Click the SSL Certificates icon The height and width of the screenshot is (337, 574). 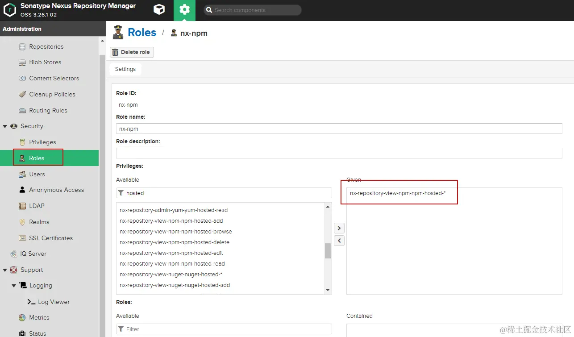[22, 238]
